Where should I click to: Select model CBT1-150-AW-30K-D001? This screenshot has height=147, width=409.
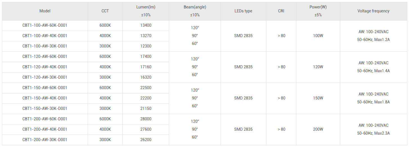coord(45,108)
